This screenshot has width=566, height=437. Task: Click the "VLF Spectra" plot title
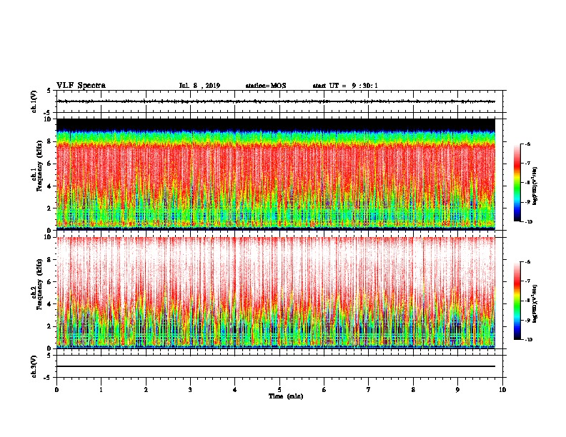point(81,86)
